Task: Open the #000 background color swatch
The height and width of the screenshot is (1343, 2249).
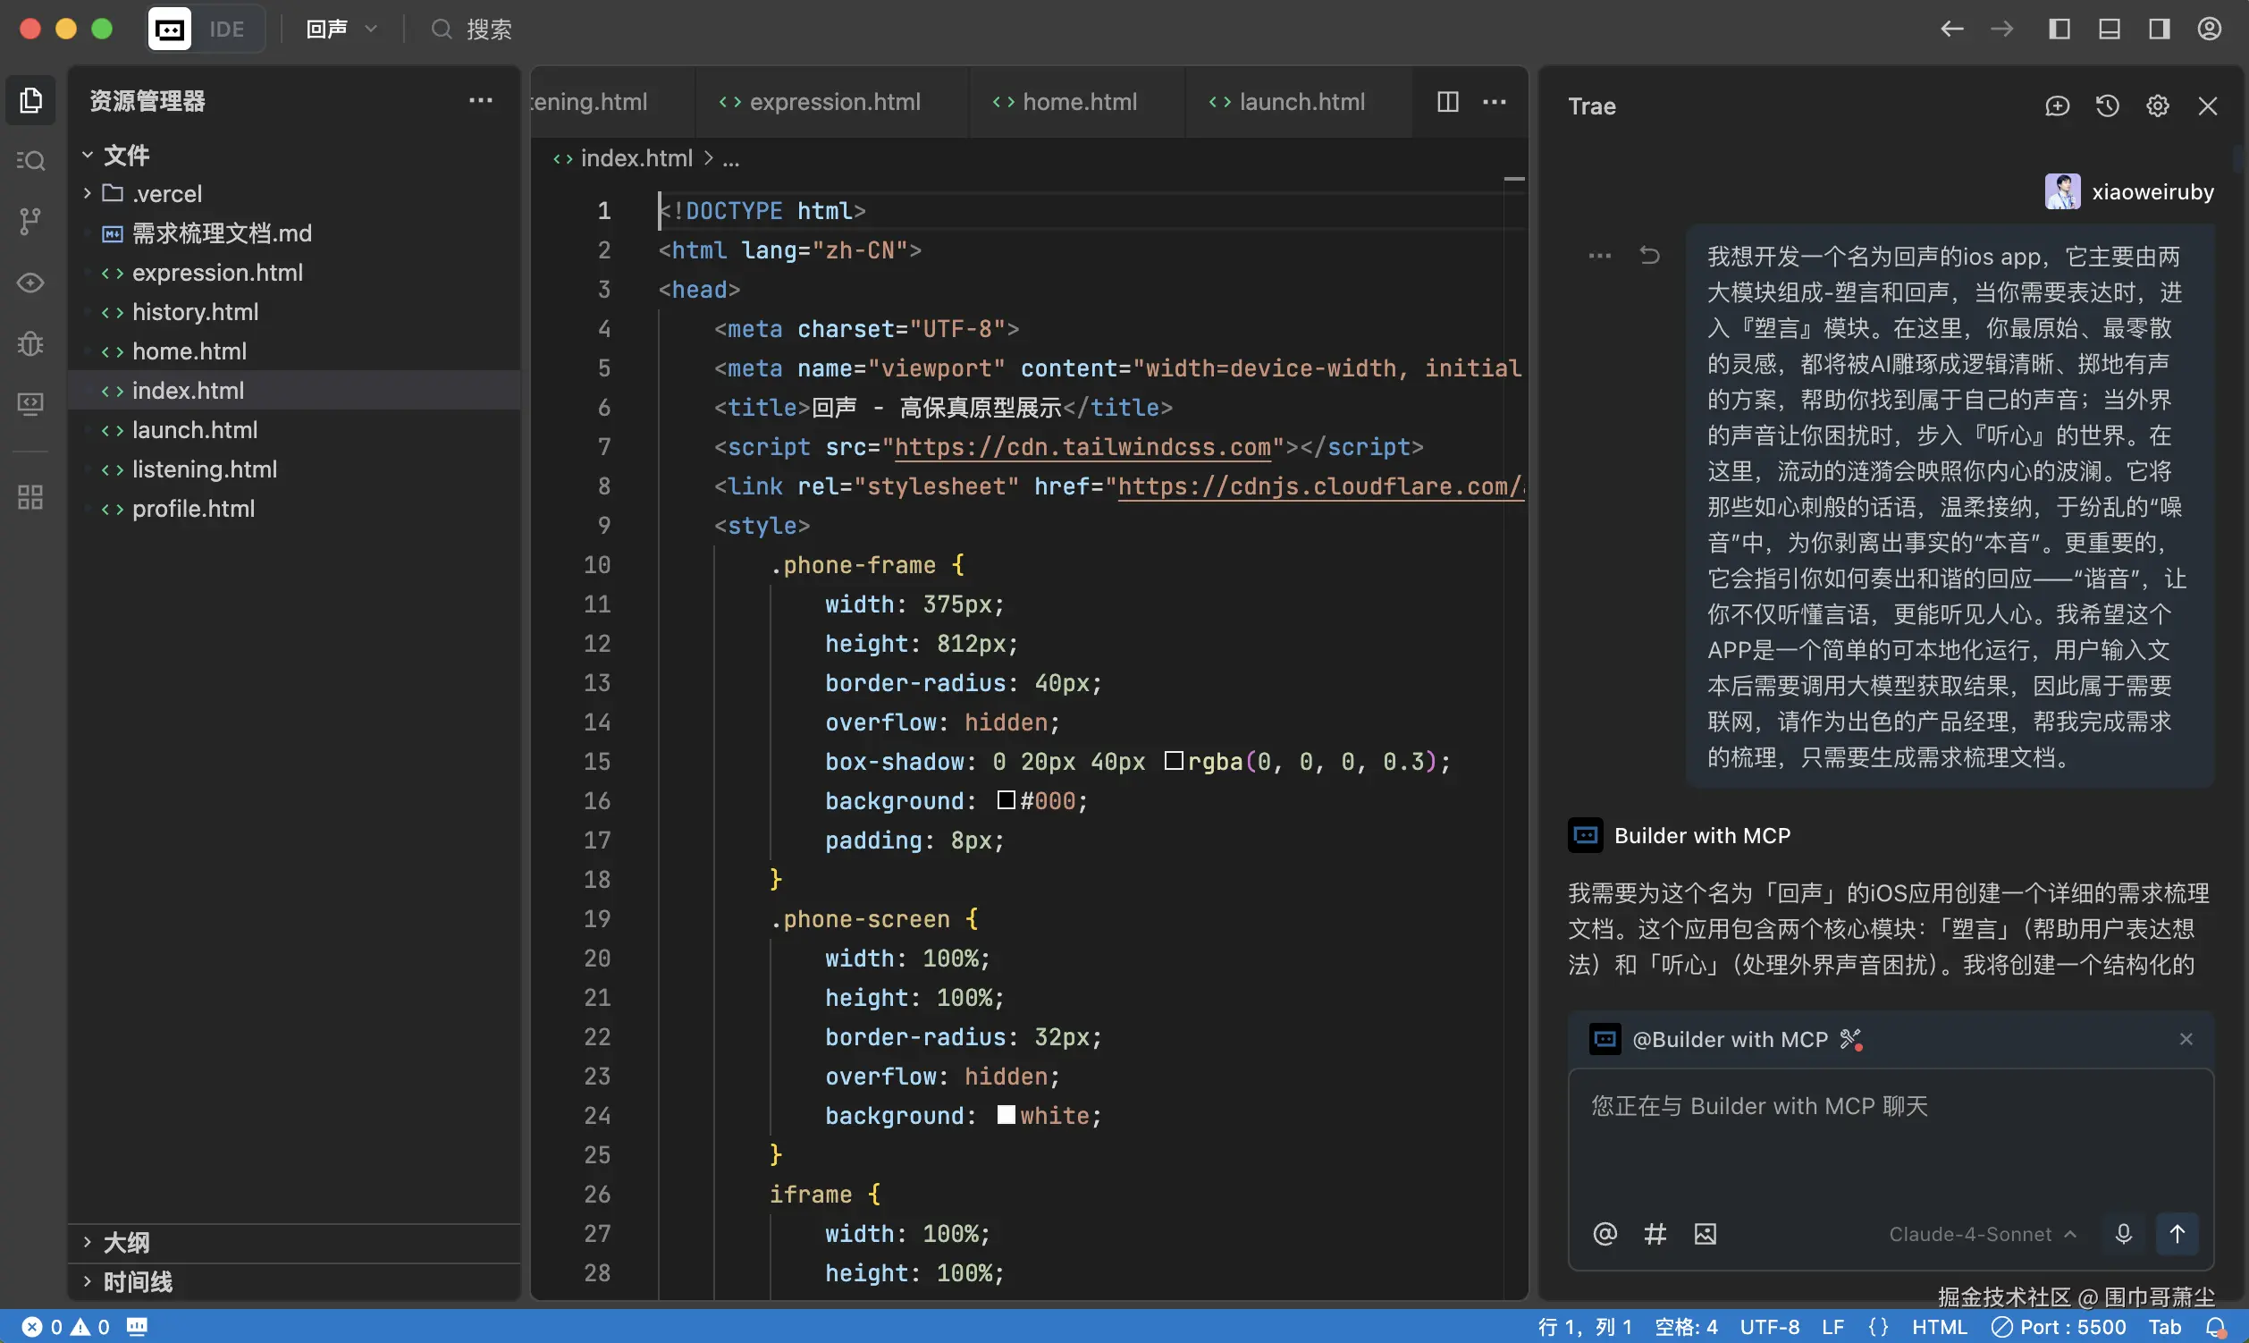Action: [x=1006, y=800]
